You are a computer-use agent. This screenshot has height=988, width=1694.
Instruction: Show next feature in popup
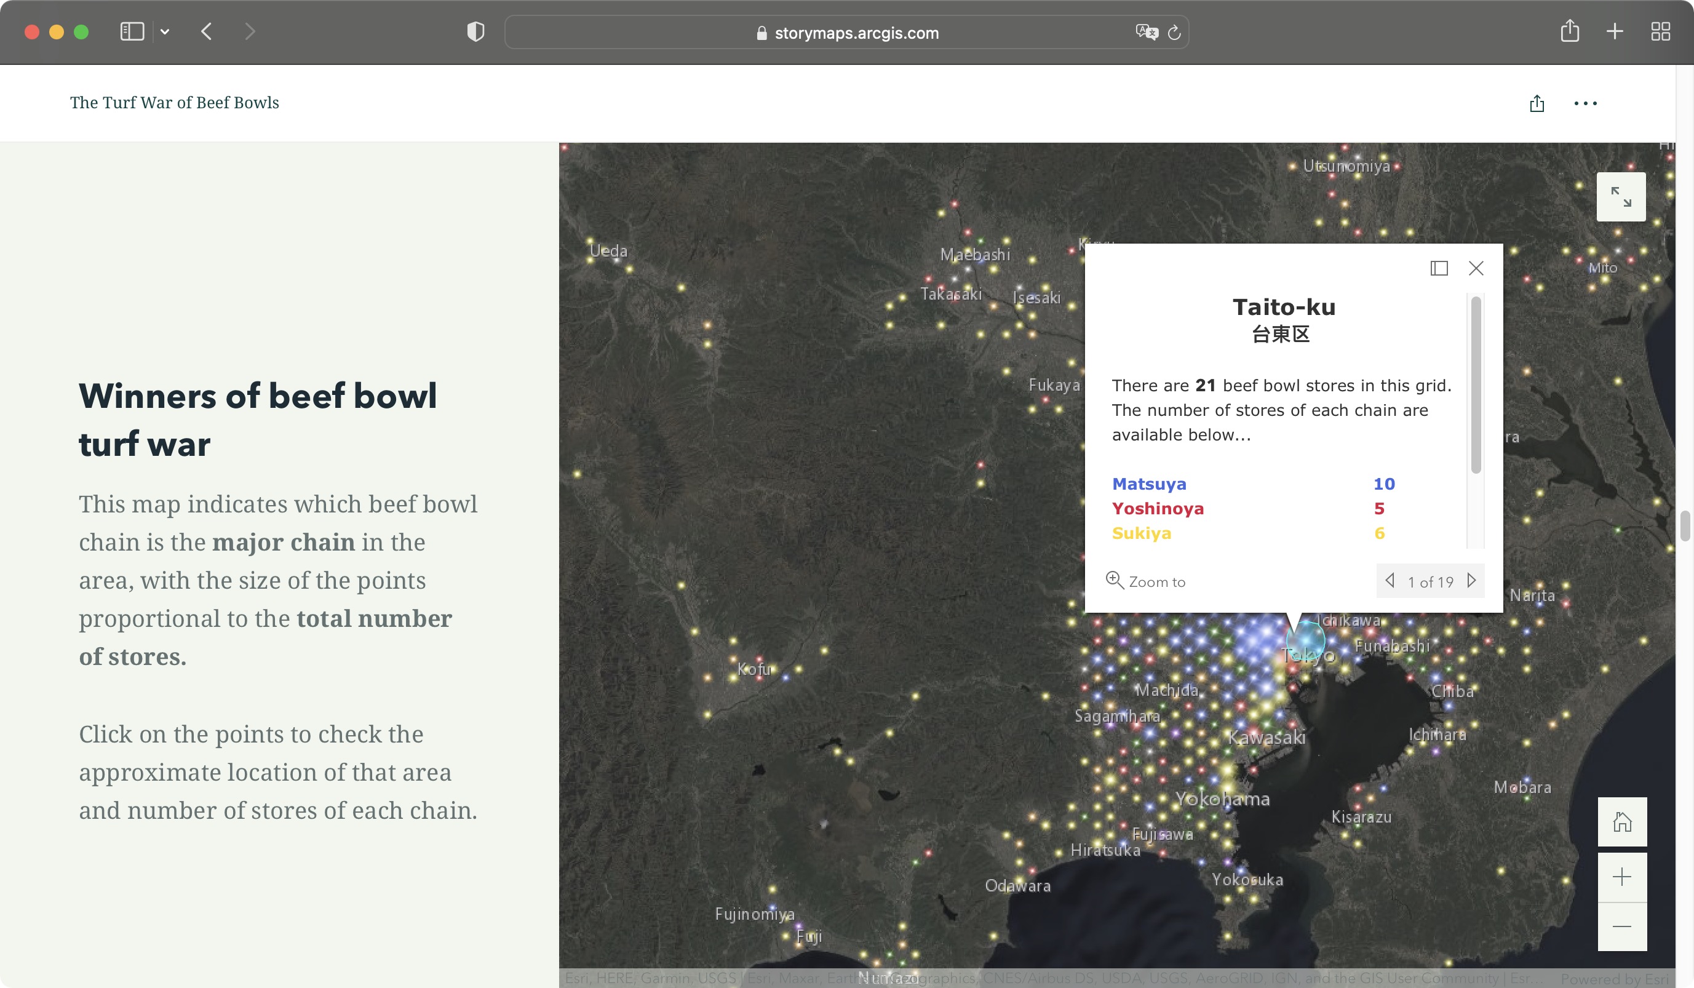[1471, 581]
